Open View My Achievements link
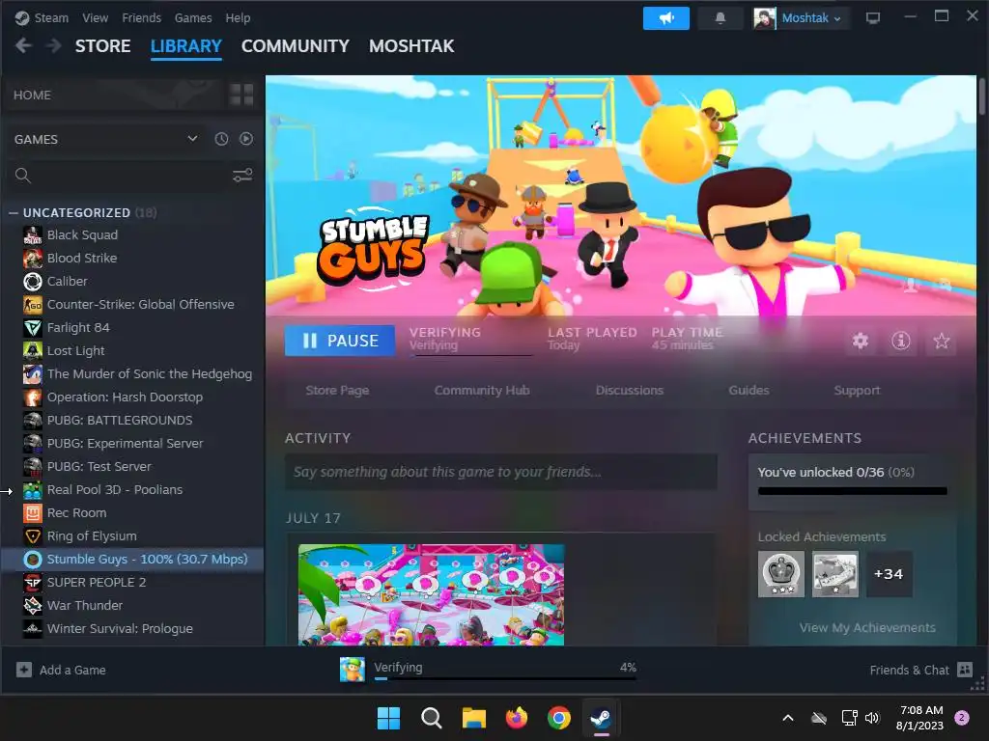The image size is (989, 741). pyautogui.click(x=867, y=628)
